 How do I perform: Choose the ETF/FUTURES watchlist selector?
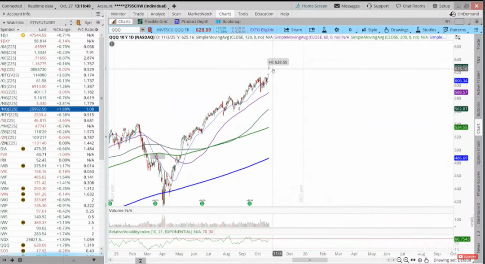[x=48, y=22]
